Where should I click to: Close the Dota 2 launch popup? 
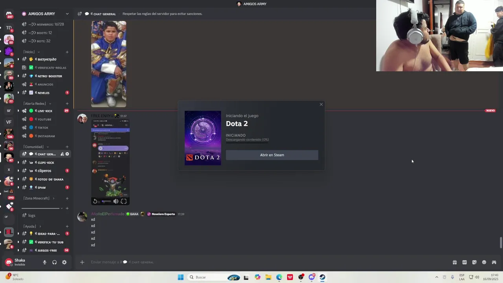321,105
